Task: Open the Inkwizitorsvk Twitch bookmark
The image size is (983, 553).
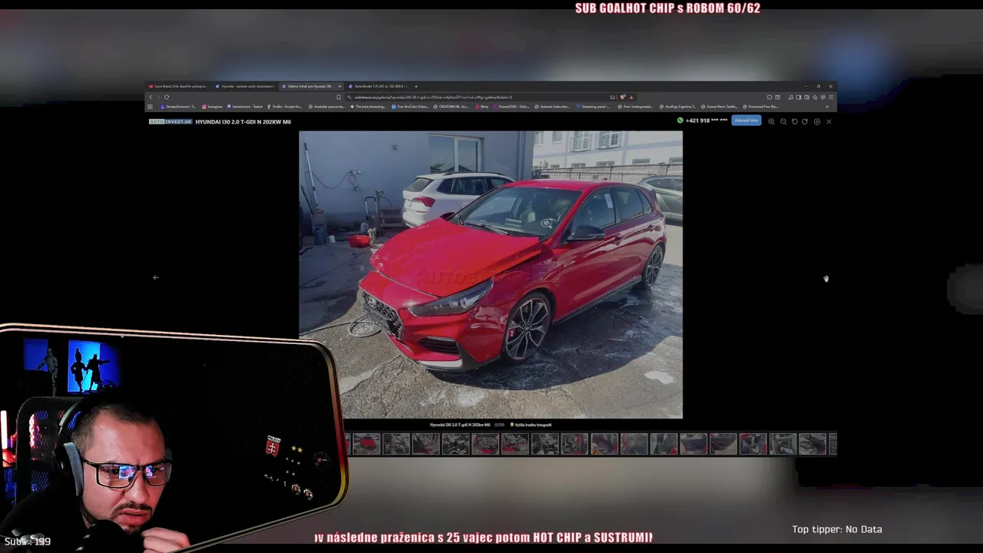Action: (x=244, y=107)
